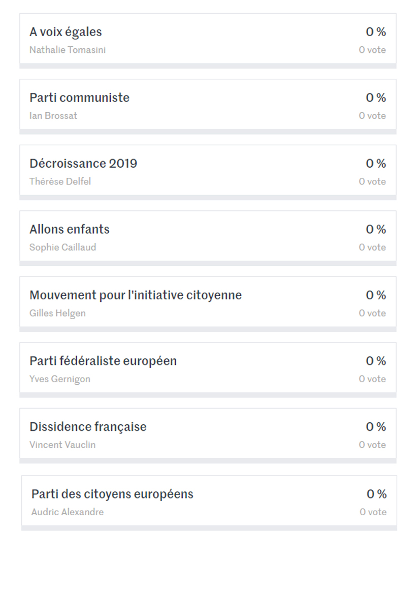Click candidate name Gilles Helgen
Viewport: 420px width, 594px height.
[x=57, y=314]
